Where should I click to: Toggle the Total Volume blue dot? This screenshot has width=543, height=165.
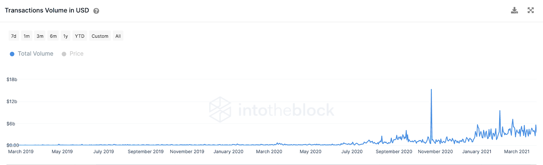pos(12,54)
